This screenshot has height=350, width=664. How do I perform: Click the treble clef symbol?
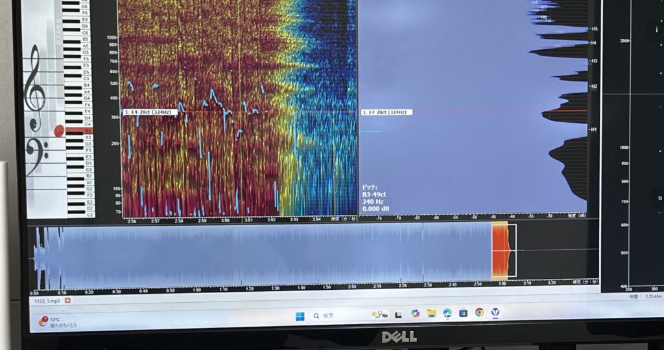click(x=34, y=79)
